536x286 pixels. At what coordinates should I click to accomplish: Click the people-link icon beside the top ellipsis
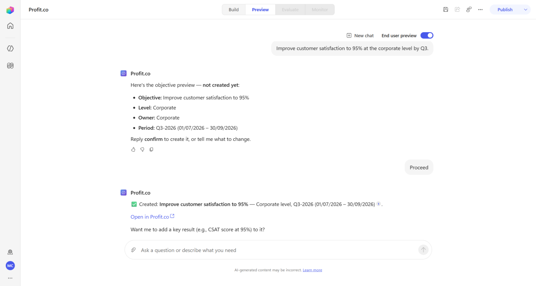click(469, 10)
